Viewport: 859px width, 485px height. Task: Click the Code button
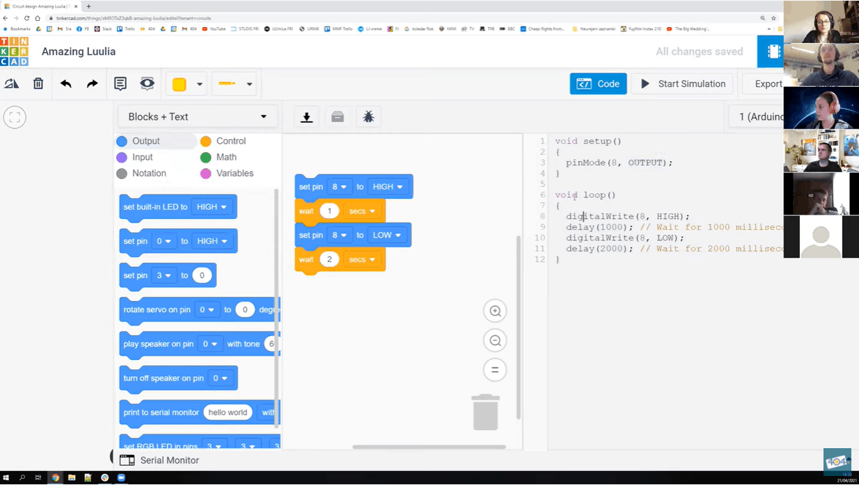point(598,84)
